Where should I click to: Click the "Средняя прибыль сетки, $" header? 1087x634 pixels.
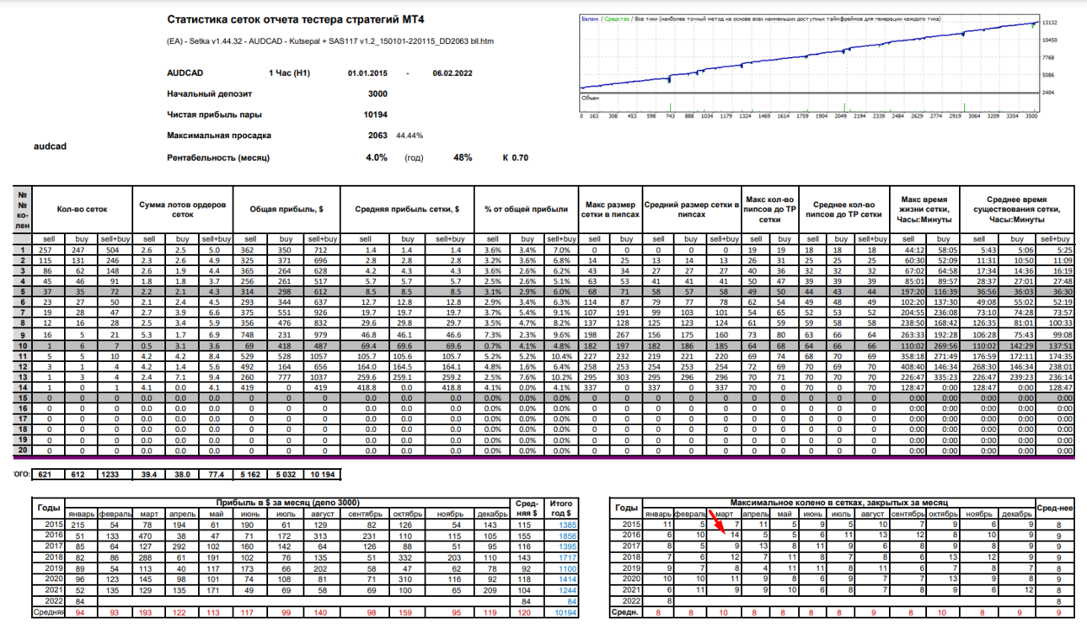[x=406, y=209]
